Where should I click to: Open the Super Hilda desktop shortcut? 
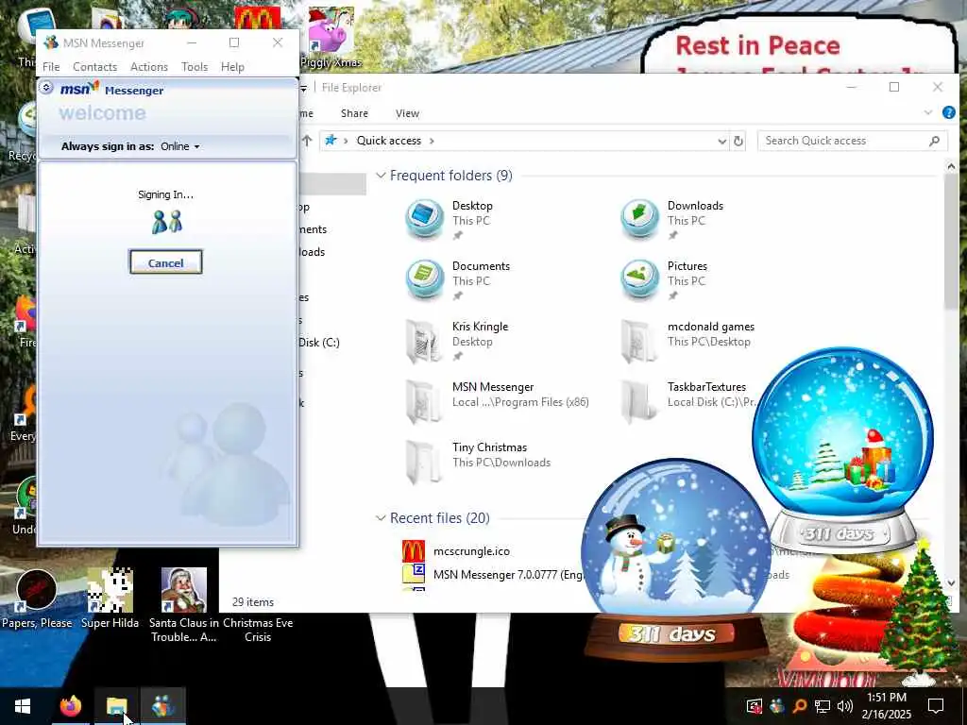(110, 597)
